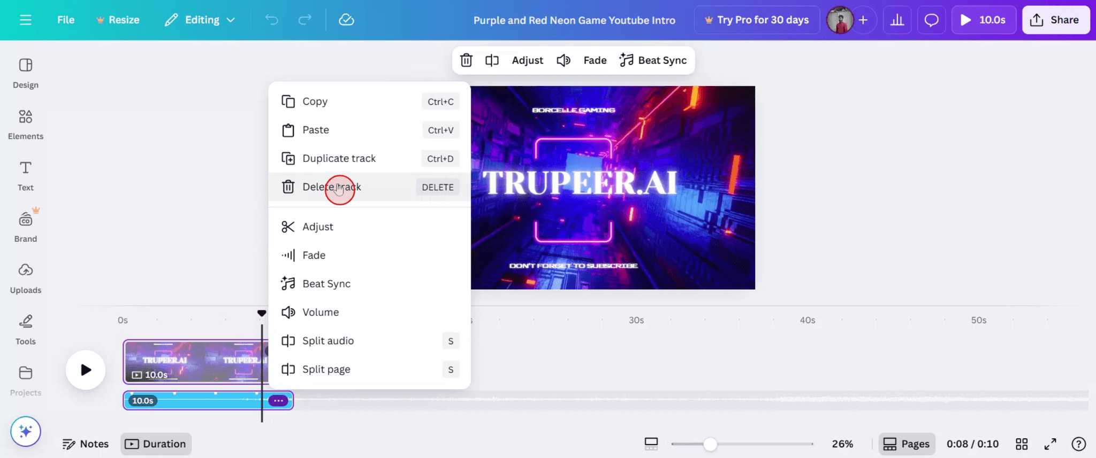Click the timeline playhead marker
1096x458 pixels.
click(x=262, y=313)
